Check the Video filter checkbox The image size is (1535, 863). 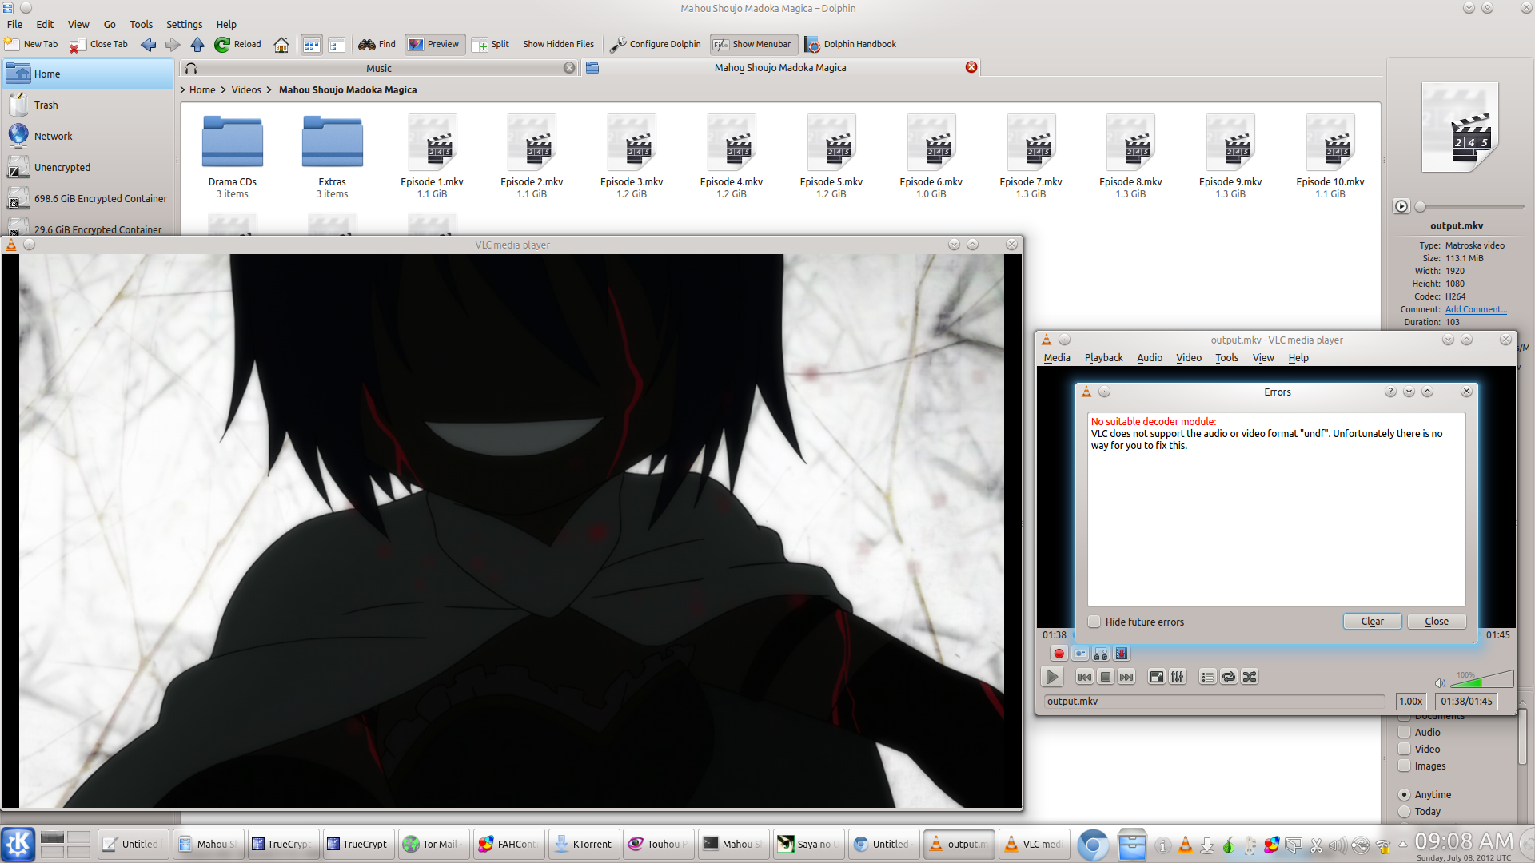pyautogui.click(x=1404, y=749)
